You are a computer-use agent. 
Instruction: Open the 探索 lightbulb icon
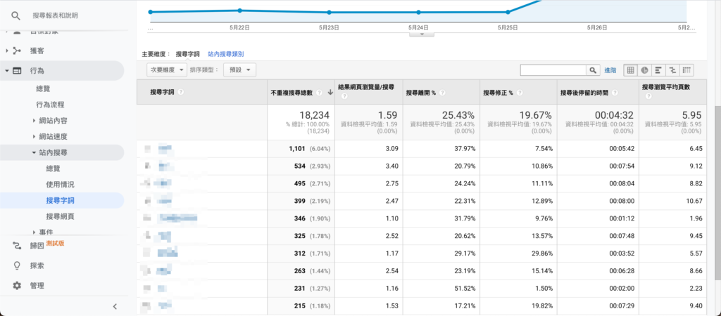click(17, 265)
